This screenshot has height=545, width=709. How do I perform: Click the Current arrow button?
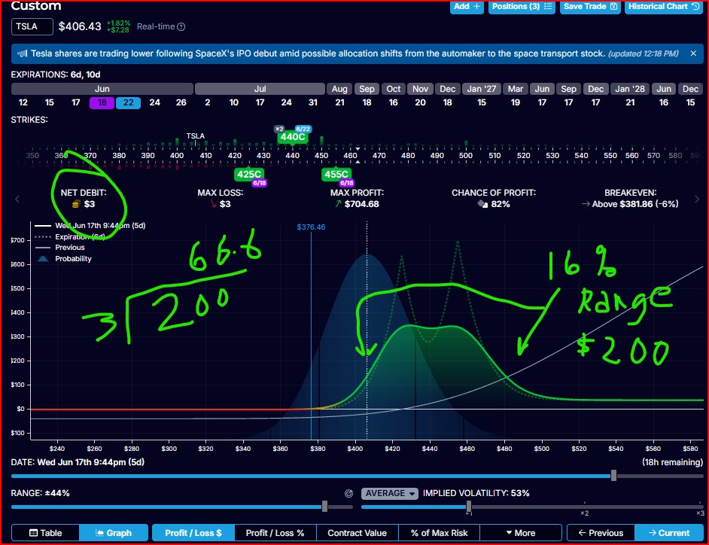point(669,533)
